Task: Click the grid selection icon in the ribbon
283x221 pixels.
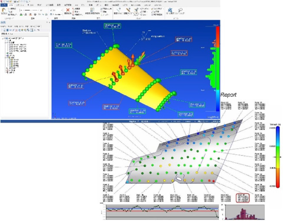Action: pos(92,10)
